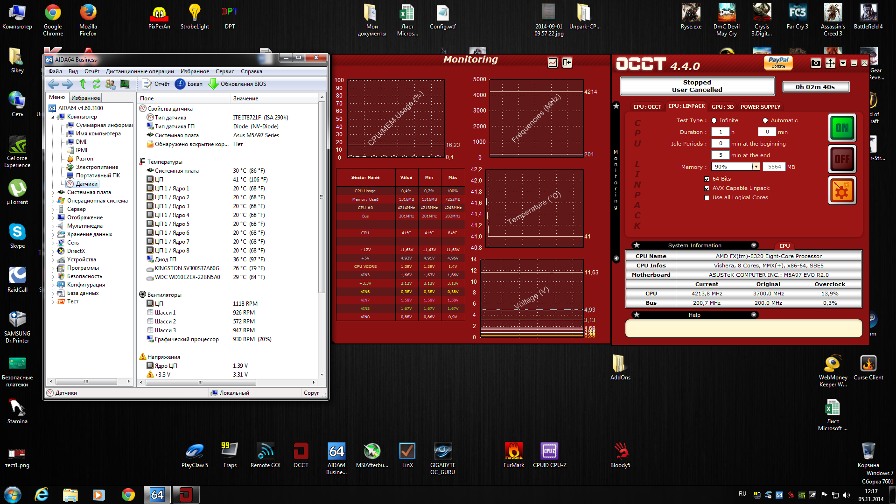Click the green up arrow in the AIDA64 toolbar
The width and height of the screenshot is (896, 504).
83,84
